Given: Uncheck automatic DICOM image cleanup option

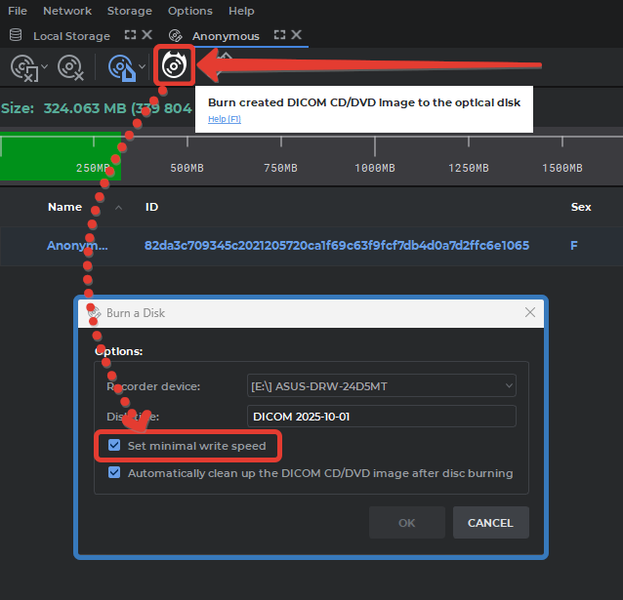Looking at the screenshot, I should (x=115, y=473).
